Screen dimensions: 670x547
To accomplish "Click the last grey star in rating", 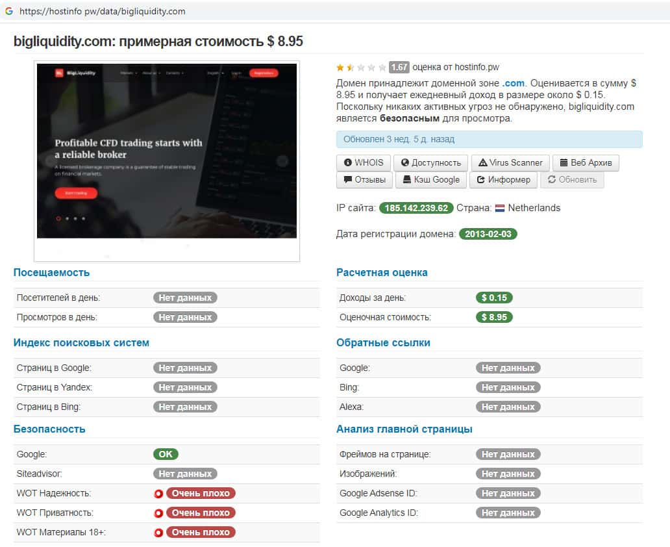I will 382,68.
